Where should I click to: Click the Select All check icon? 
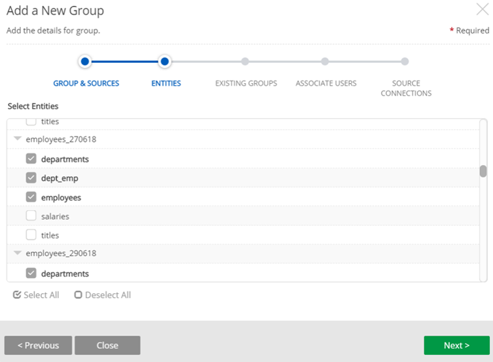tap(17, 295)
